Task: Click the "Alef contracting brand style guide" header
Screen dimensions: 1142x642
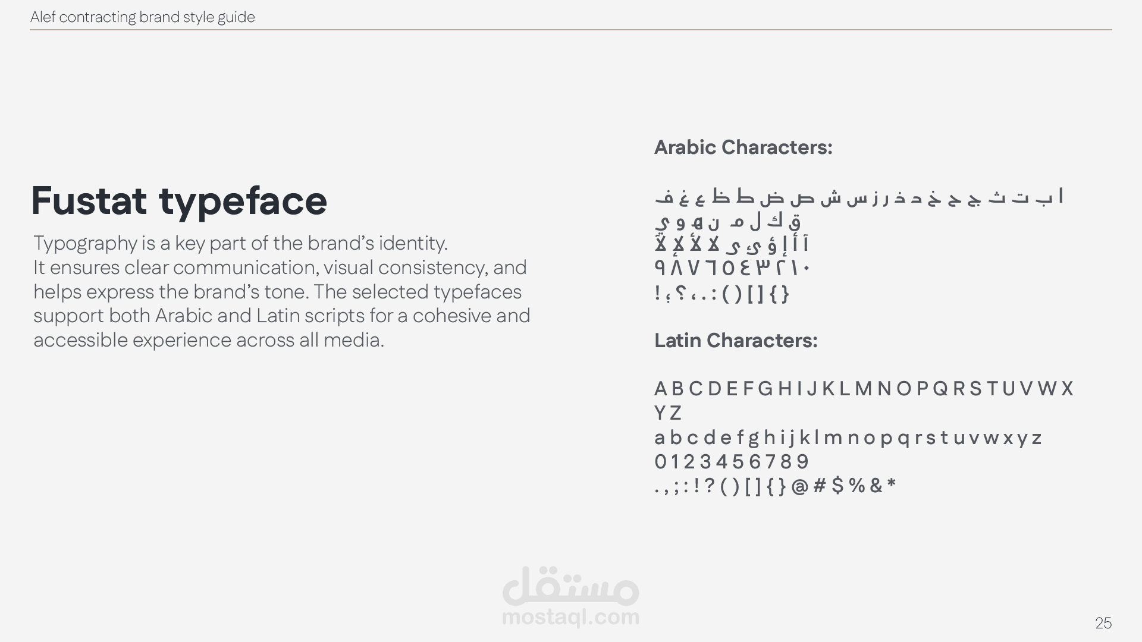Action: 143,17
